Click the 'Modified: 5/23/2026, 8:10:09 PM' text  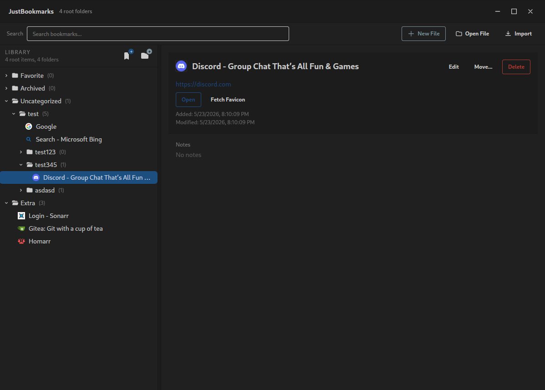tap(215, 122)
